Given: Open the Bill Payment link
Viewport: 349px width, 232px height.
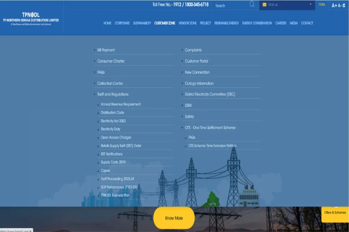Looking at the screenshot, I should point(106,50).
